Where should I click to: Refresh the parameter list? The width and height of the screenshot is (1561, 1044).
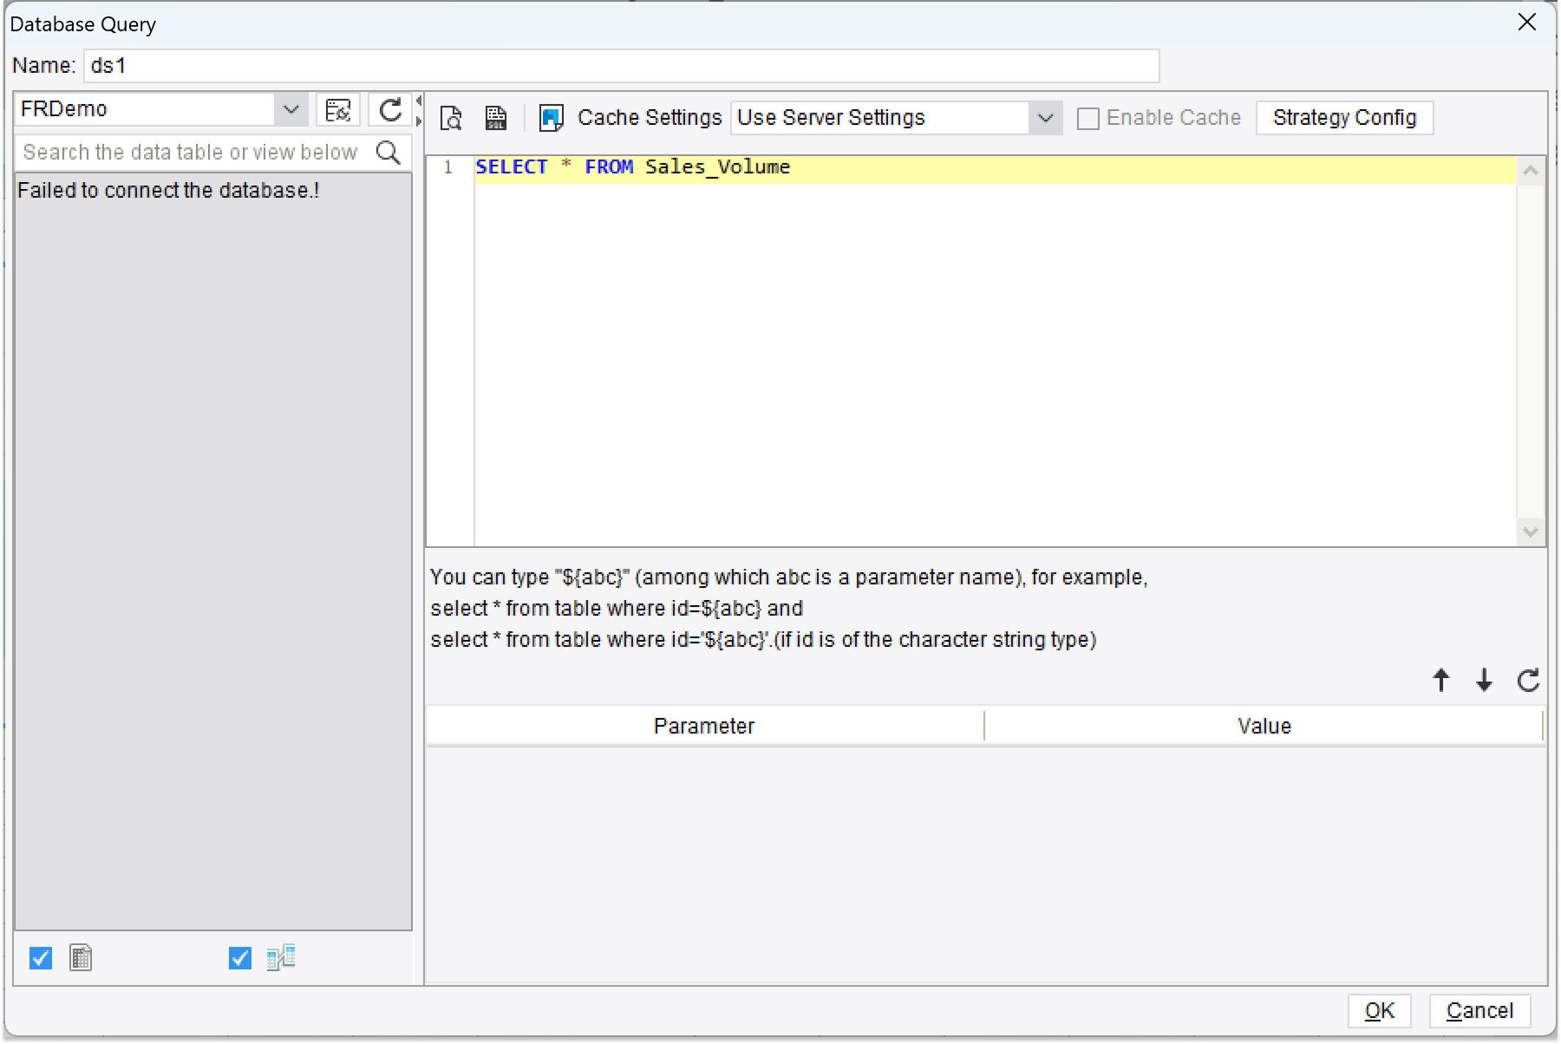click(1528, 681)
